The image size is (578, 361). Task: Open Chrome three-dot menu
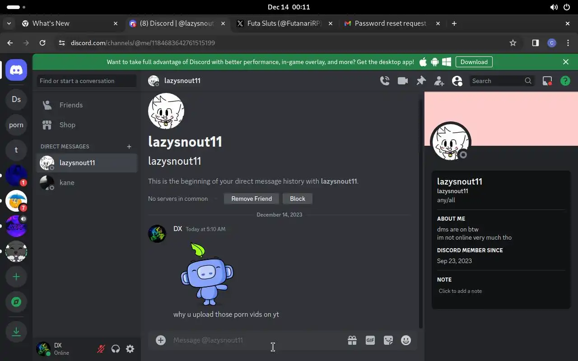pyautogui.click(x=568, y=43)
